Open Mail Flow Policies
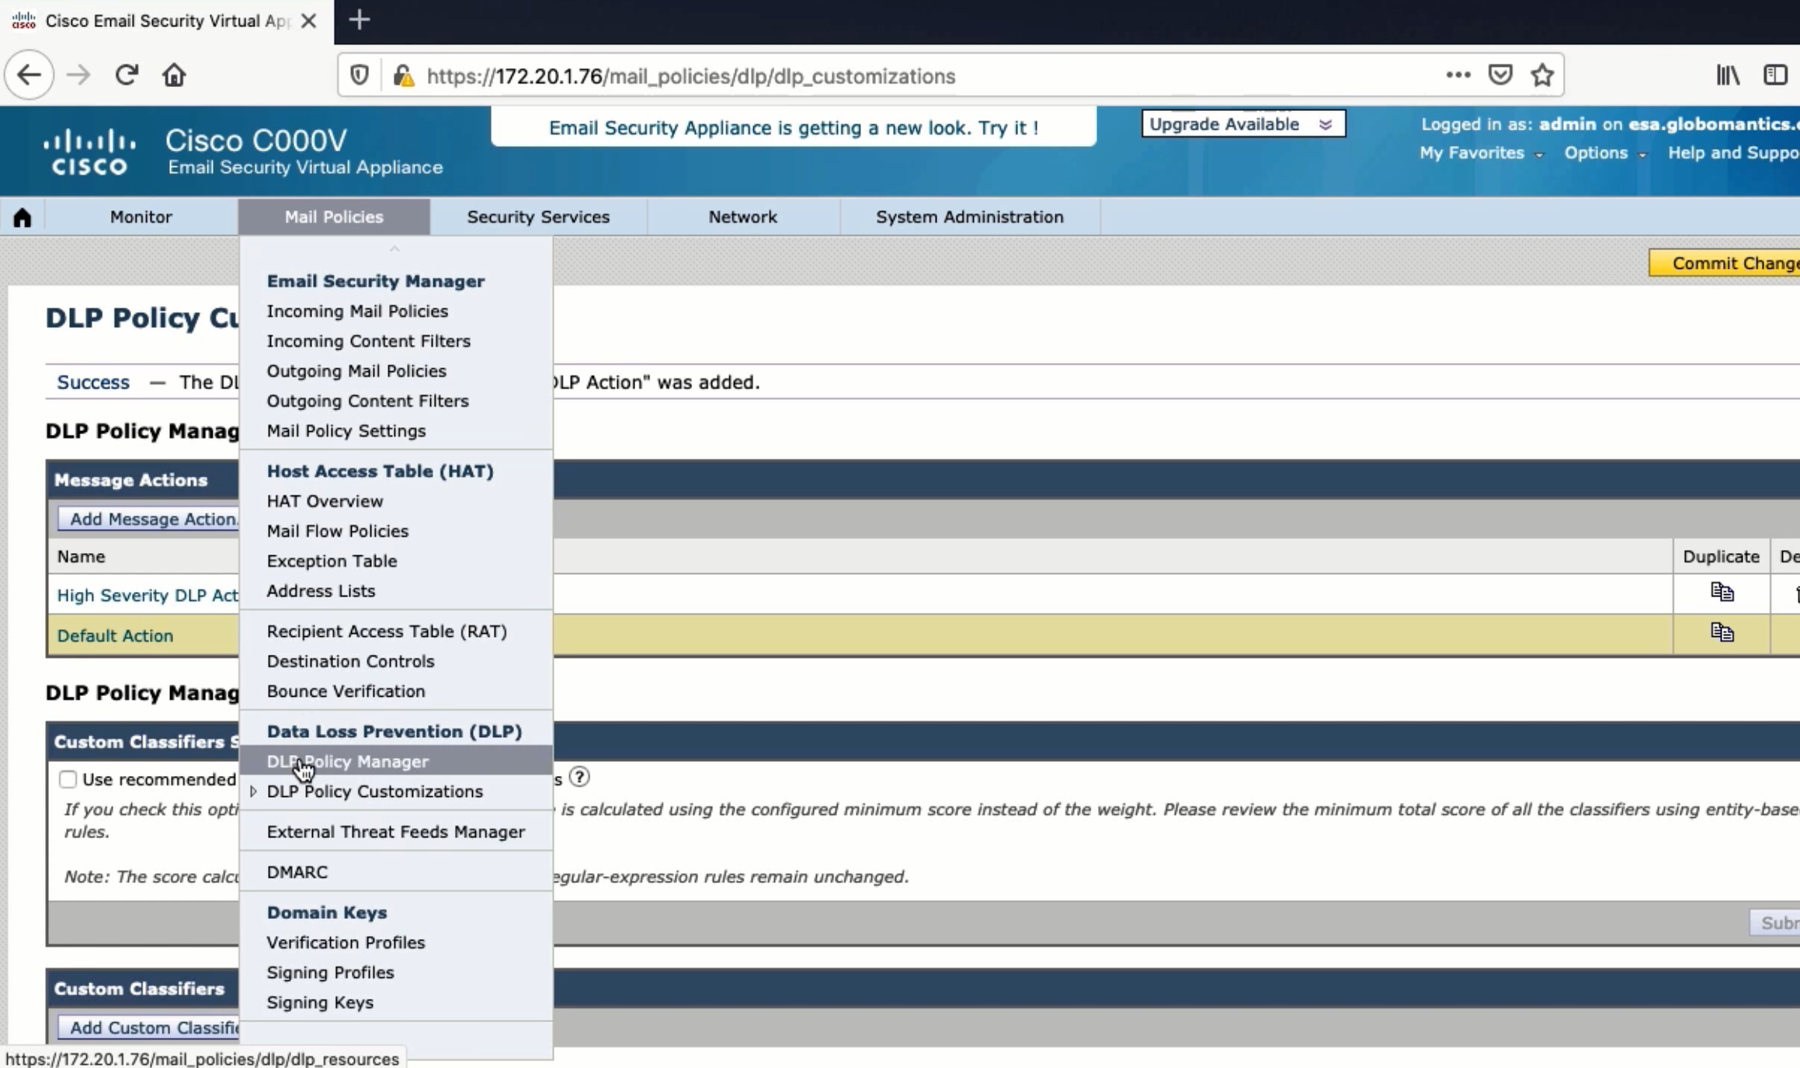Viewport: 1800px width, 1068px height. [337, 531]
